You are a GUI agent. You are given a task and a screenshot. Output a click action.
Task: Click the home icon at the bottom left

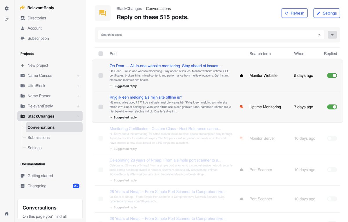[x=7, y=214]
